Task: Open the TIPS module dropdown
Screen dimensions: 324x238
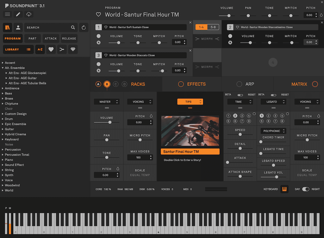Action: (190, 102)
